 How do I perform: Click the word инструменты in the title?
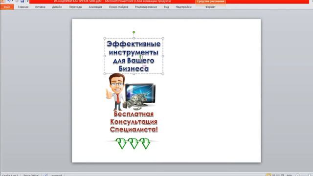(134, 52)
